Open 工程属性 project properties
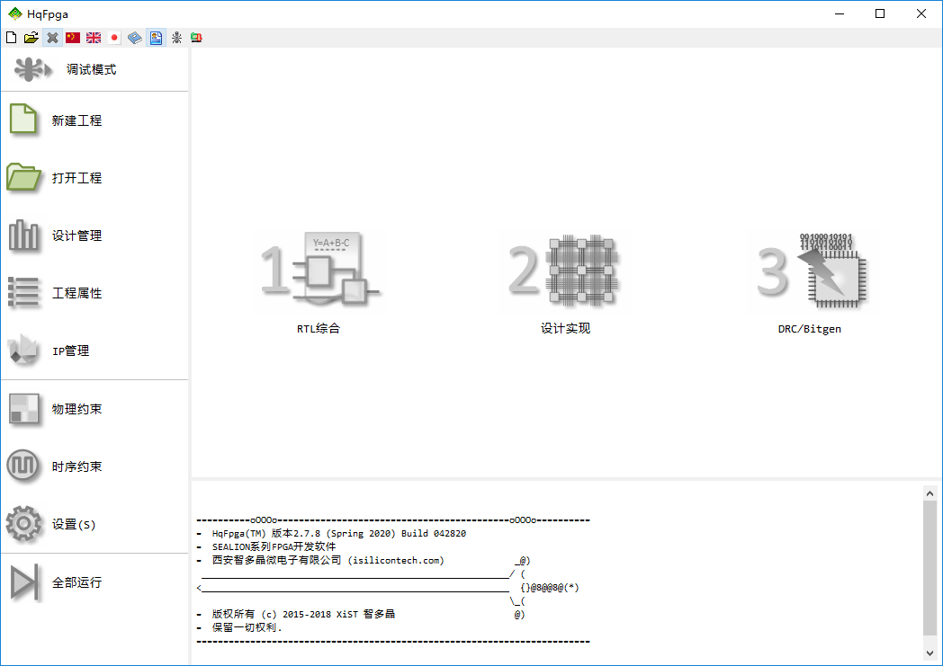The width and height of the screenshot is (943, 666). [76, 293]
